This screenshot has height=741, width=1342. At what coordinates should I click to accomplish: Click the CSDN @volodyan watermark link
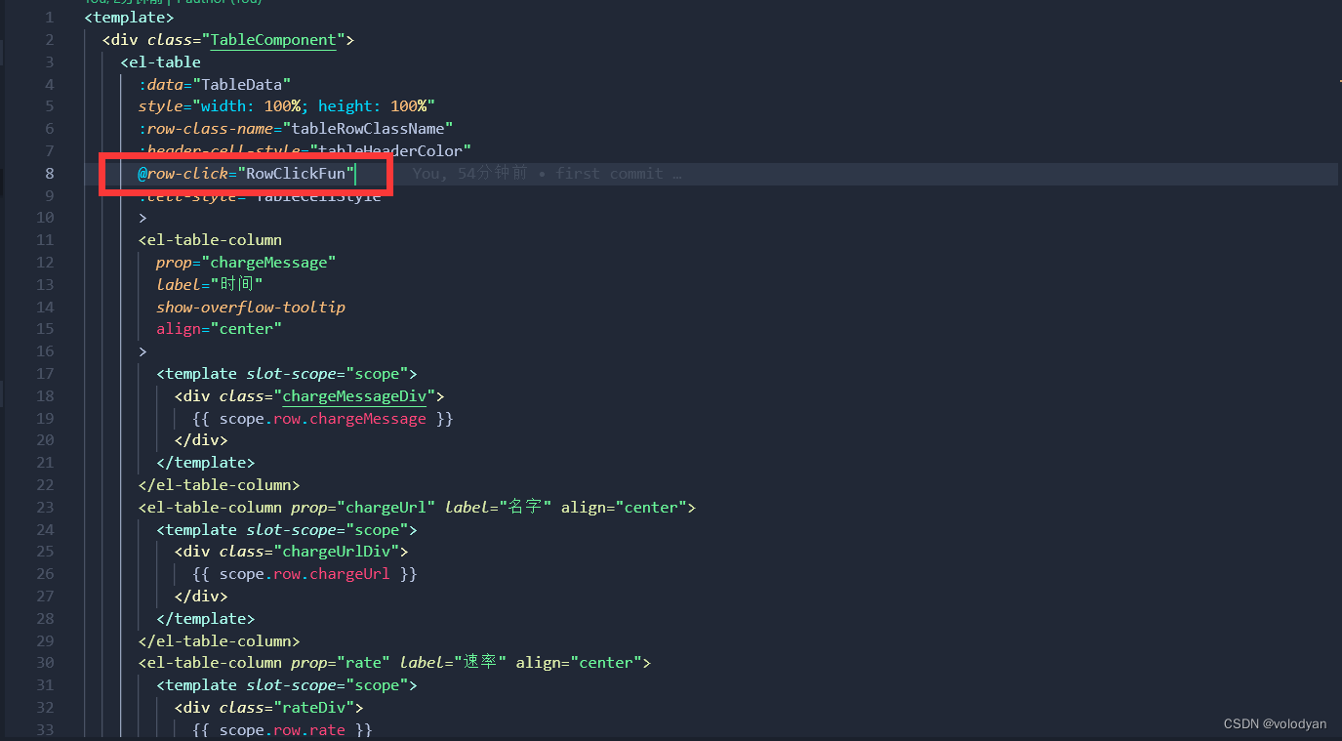(1276, 723)
